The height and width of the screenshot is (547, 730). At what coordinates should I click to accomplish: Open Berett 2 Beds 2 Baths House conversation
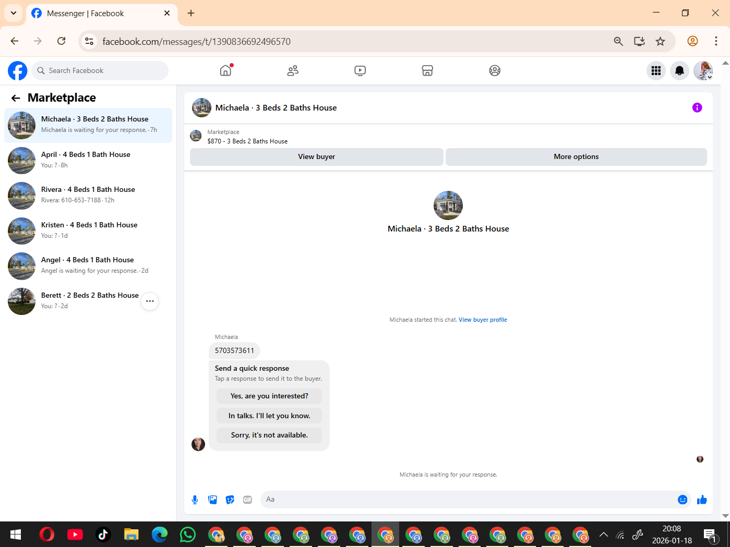tap(88, 301)
